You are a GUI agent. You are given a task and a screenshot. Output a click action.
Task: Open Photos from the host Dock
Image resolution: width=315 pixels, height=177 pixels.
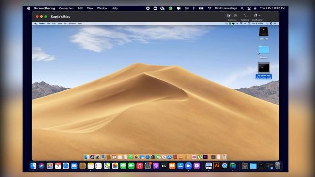[x=115, y=166]
